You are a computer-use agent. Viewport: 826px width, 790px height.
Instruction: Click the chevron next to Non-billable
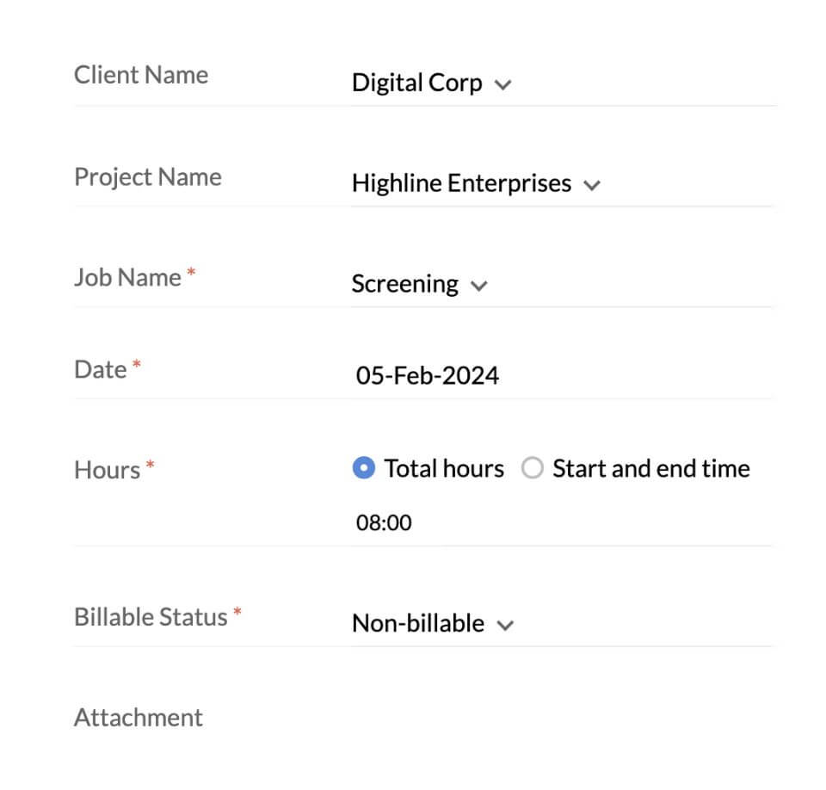click(506, 625)
